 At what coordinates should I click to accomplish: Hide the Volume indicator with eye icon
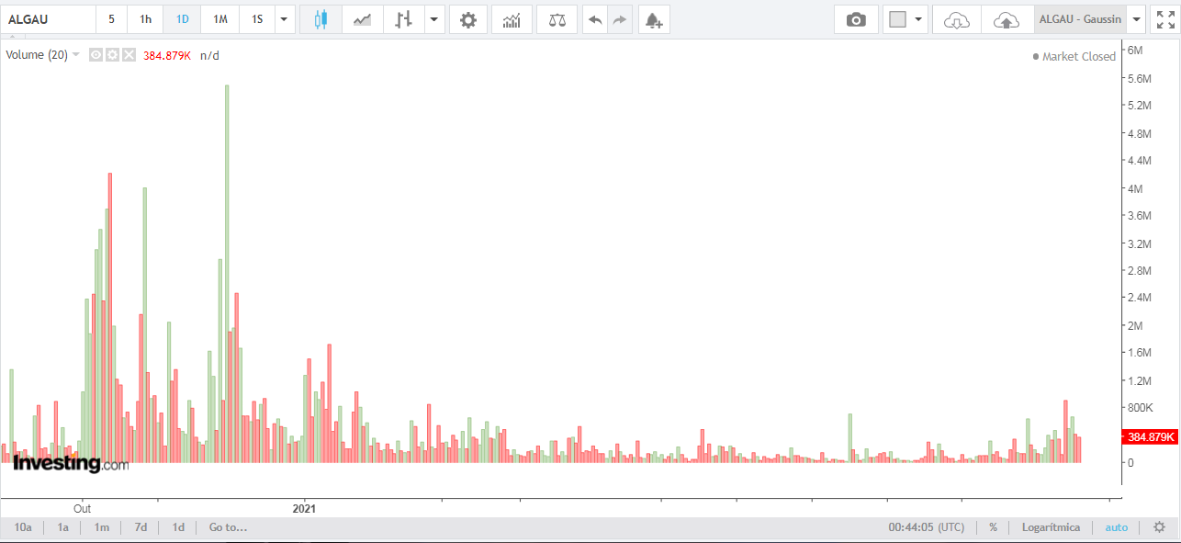[x=96, y=55]
